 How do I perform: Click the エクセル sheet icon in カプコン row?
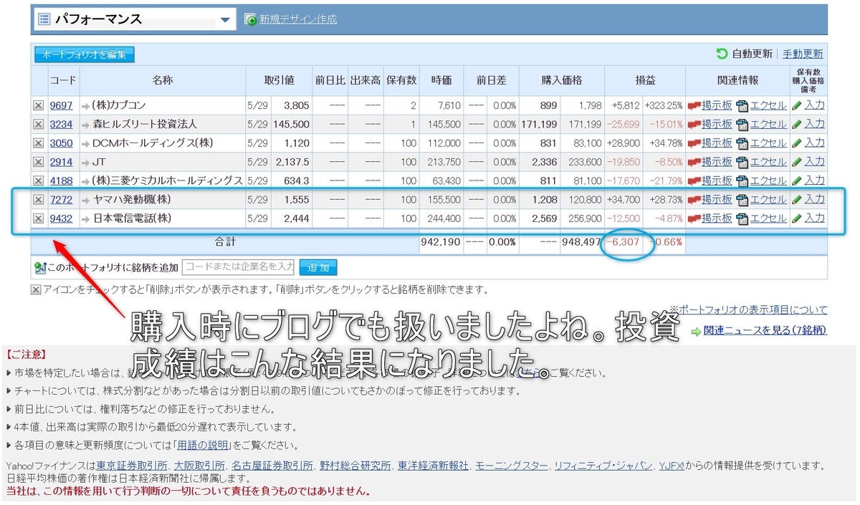[742, 106]
